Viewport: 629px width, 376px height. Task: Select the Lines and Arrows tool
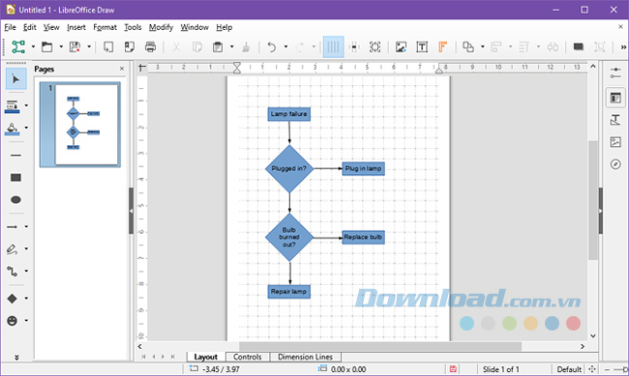[12, 227]
